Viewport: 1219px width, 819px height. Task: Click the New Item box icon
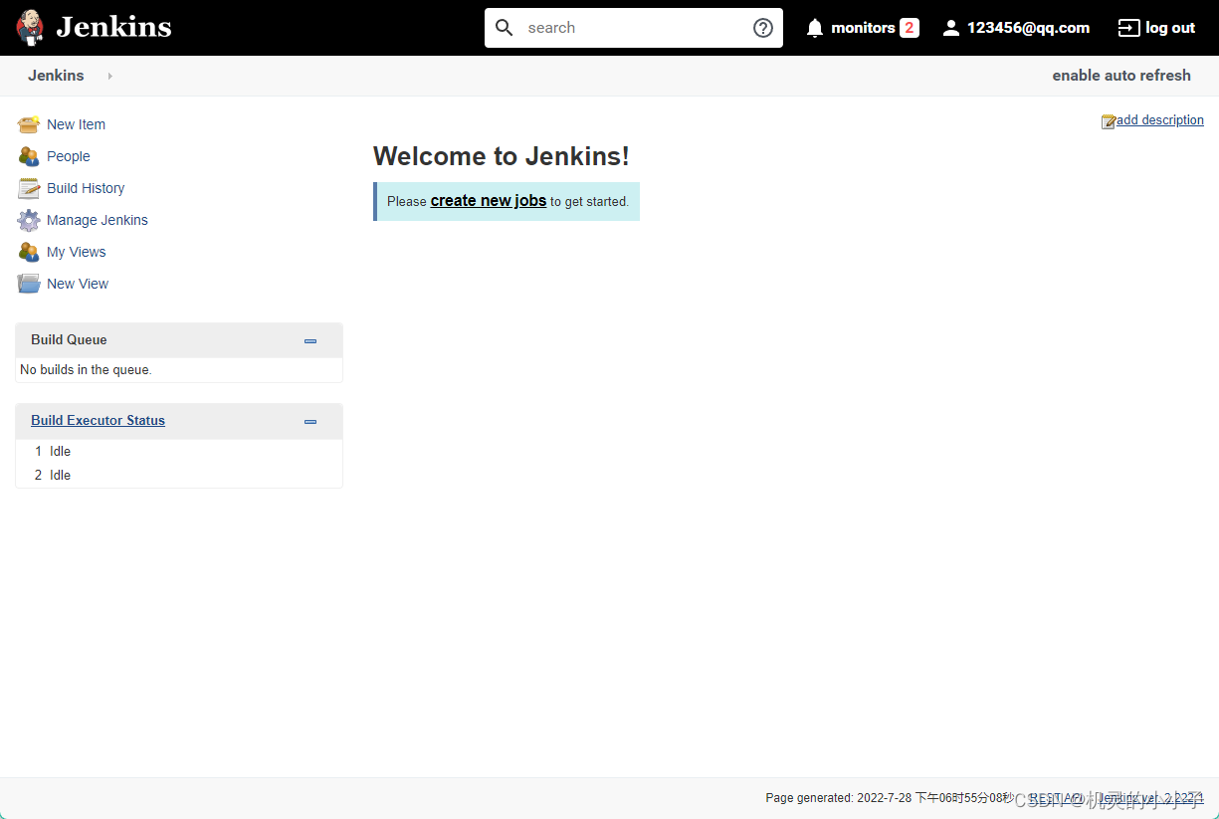click(x=29, y=124)
